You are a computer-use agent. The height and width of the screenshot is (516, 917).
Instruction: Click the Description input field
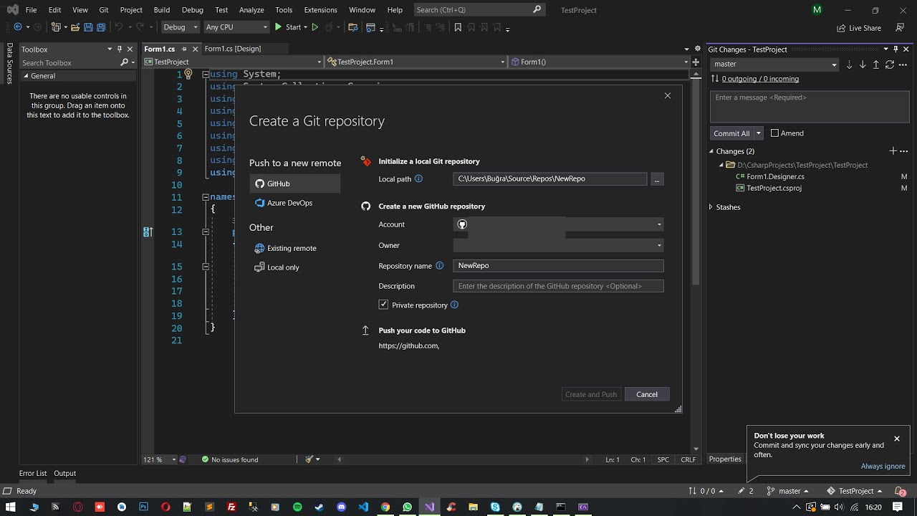coord(559,286)
